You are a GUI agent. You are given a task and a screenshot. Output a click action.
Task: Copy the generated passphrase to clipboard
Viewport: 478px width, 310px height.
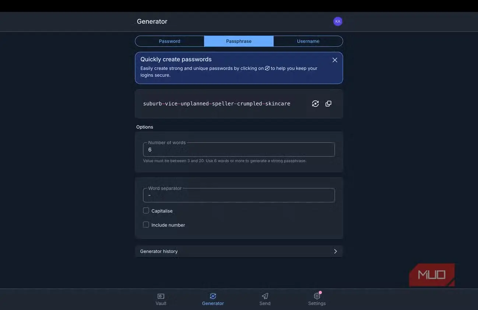coord(328,104)
